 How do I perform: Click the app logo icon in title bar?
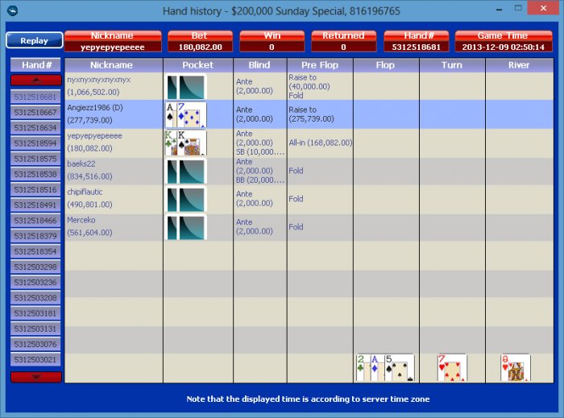tap(13, 10)
